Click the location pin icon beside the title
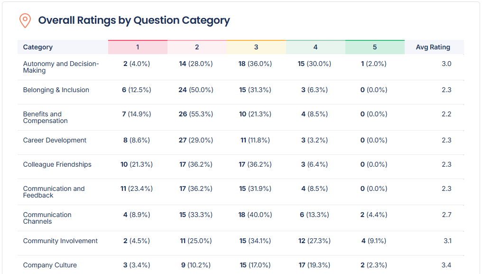Viewport: 482px width, 274px height. point(25,20)
